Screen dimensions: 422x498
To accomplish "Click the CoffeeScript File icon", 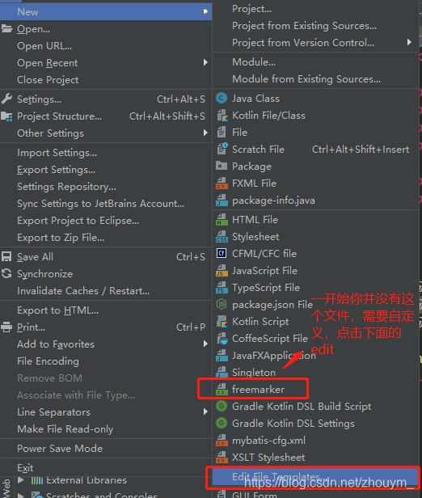I will pos(222,339).
